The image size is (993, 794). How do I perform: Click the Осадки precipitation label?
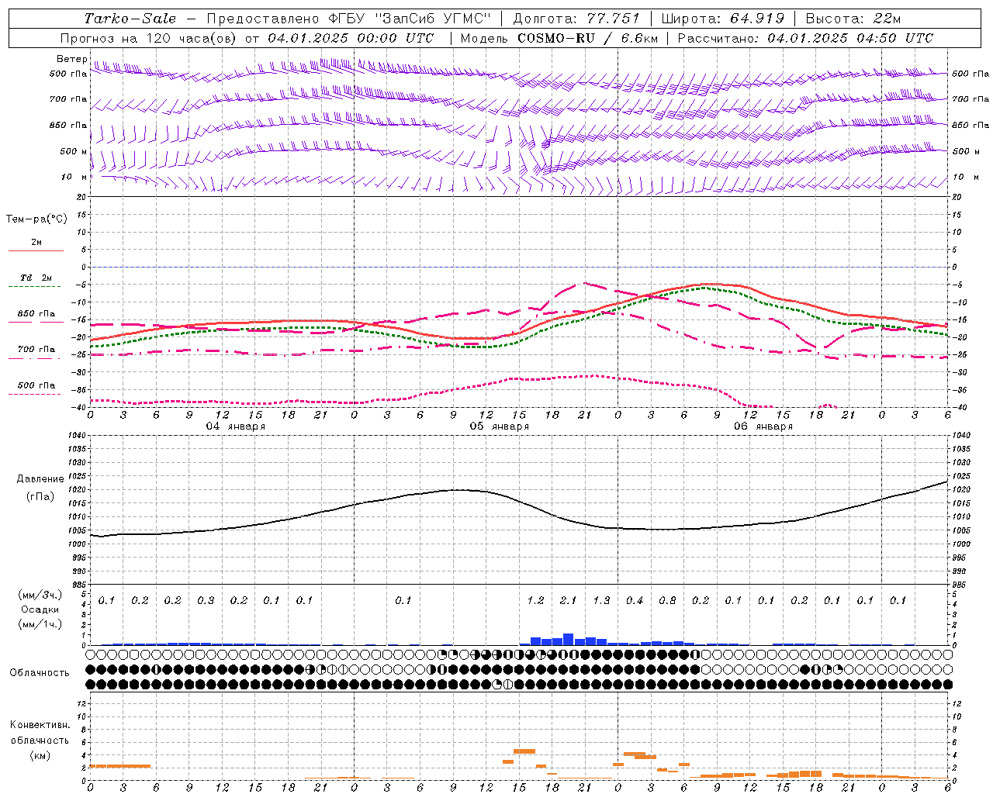pos(40,609)
